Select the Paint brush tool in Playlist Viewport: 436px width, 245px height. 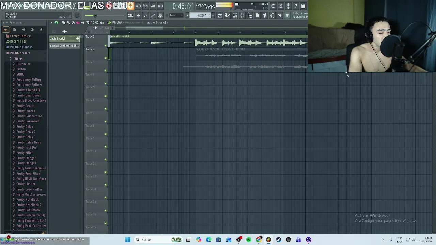[68, 23]
